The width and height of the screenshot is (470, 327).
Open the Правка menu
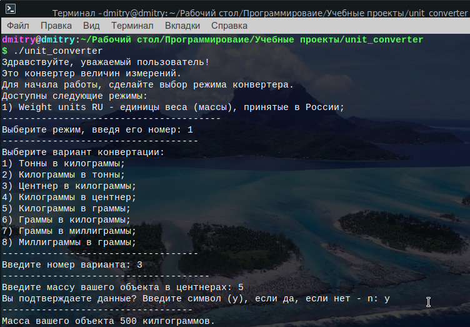click(x=56, y=26)
